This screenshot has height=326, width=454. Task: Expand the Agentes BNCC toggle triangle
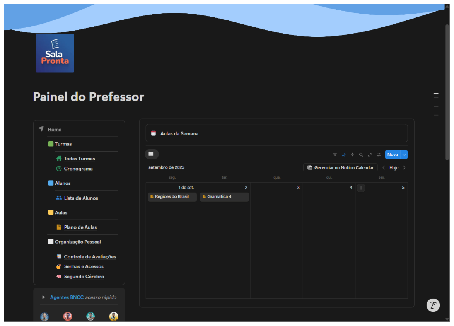pyautogui.click(x=44, y=297)
